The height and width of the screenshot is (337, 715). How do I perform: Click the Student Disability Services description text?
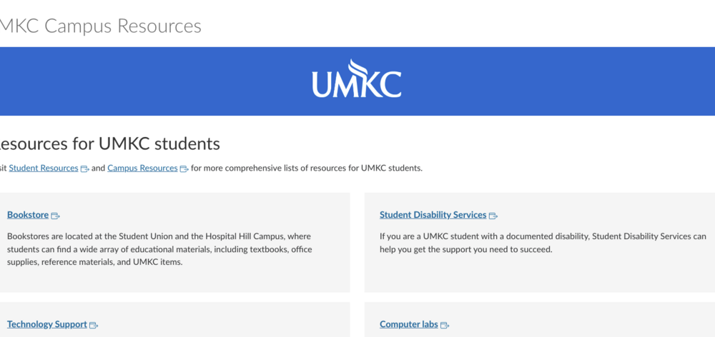(x=542, y=243)
